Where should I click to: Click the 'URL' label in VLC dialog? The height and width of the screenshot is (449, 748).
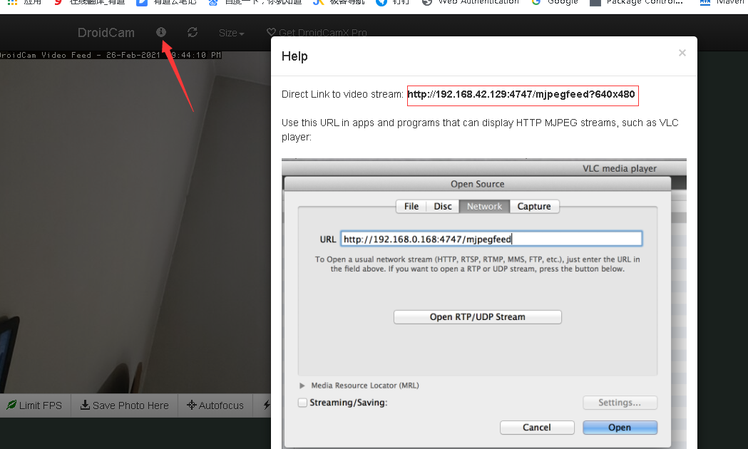click(328, 239)
